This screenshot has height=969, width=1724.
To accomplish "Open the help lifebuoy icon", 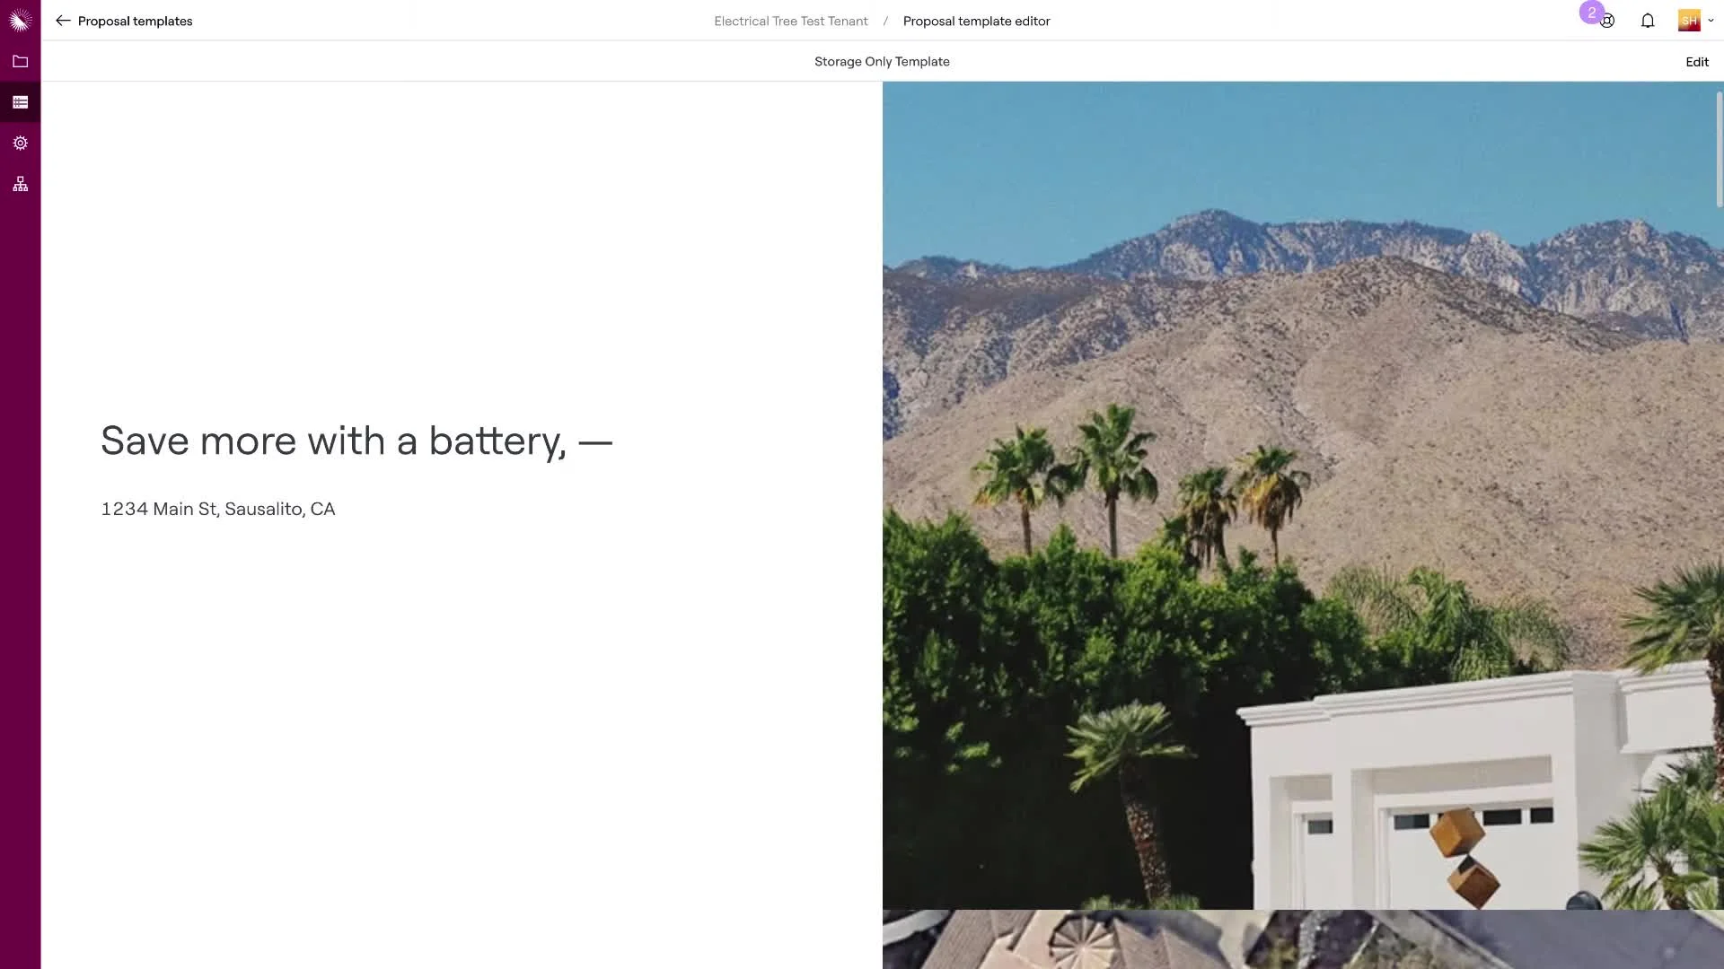I will tap(1608, 22).
